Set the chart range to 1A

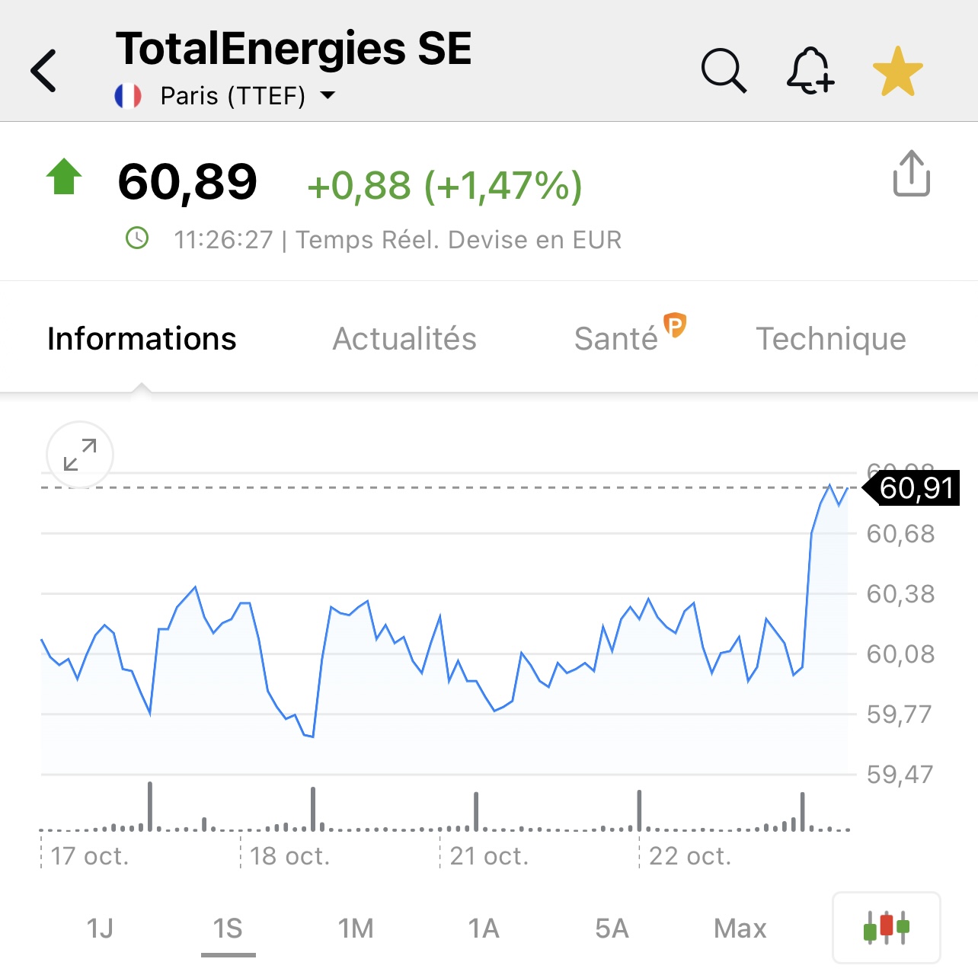(484, 928)
